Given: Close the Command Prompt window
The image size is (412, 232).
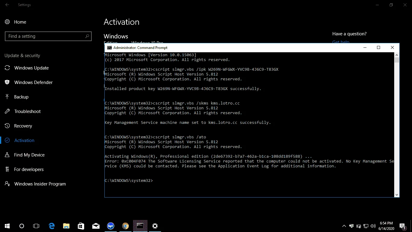Looking at the screenshot, I should (x=392, y=48).
